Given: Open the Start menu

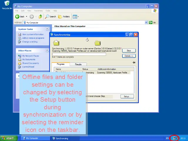Looking at the screenshot, I should 9,138.
